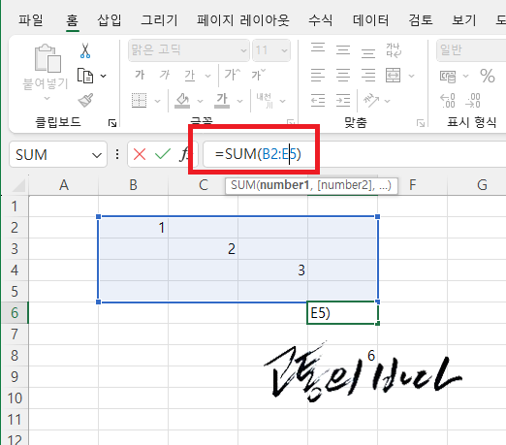Click accounting number format icon

448,77
